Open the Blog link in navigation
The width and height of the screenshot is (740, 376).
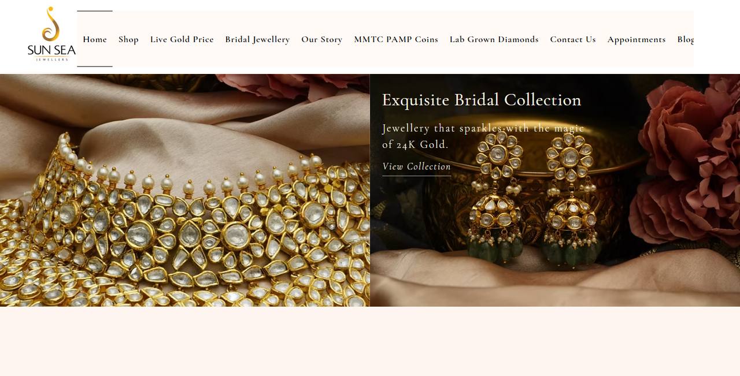click(x=686, y=39)
